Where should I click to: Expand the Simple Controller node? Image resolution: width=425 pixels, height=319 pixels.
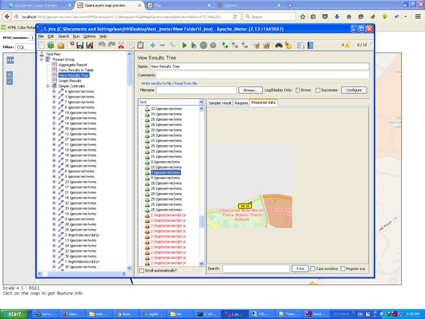tap(47, 85)
